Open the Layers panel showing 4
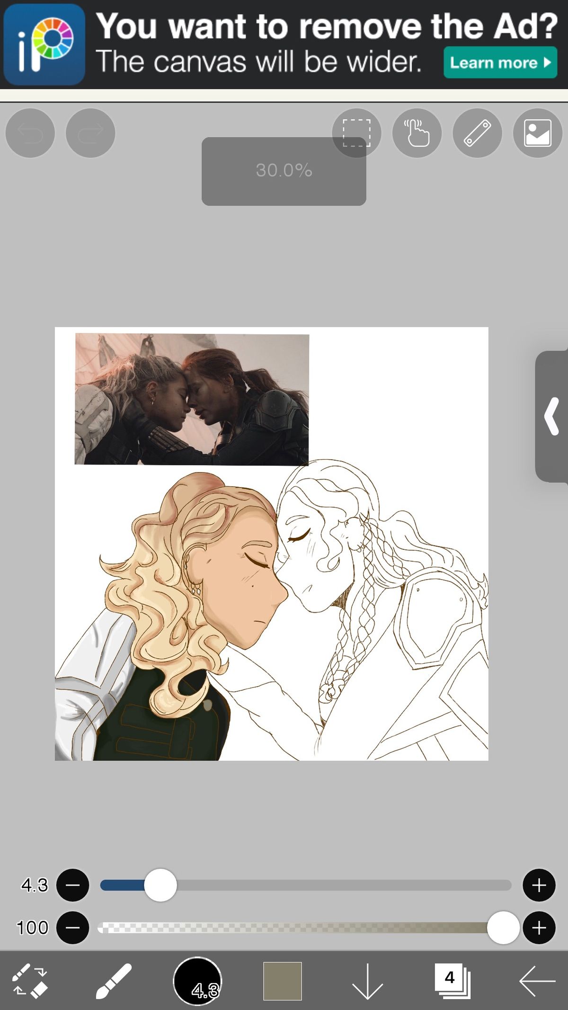The height and width of the screenshot is (1010, 568). pyautogui.click(x=453, y=981)
